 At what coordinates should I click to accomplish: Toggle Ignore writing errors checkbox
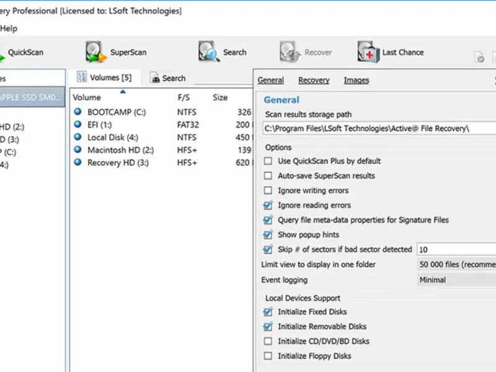268,190
